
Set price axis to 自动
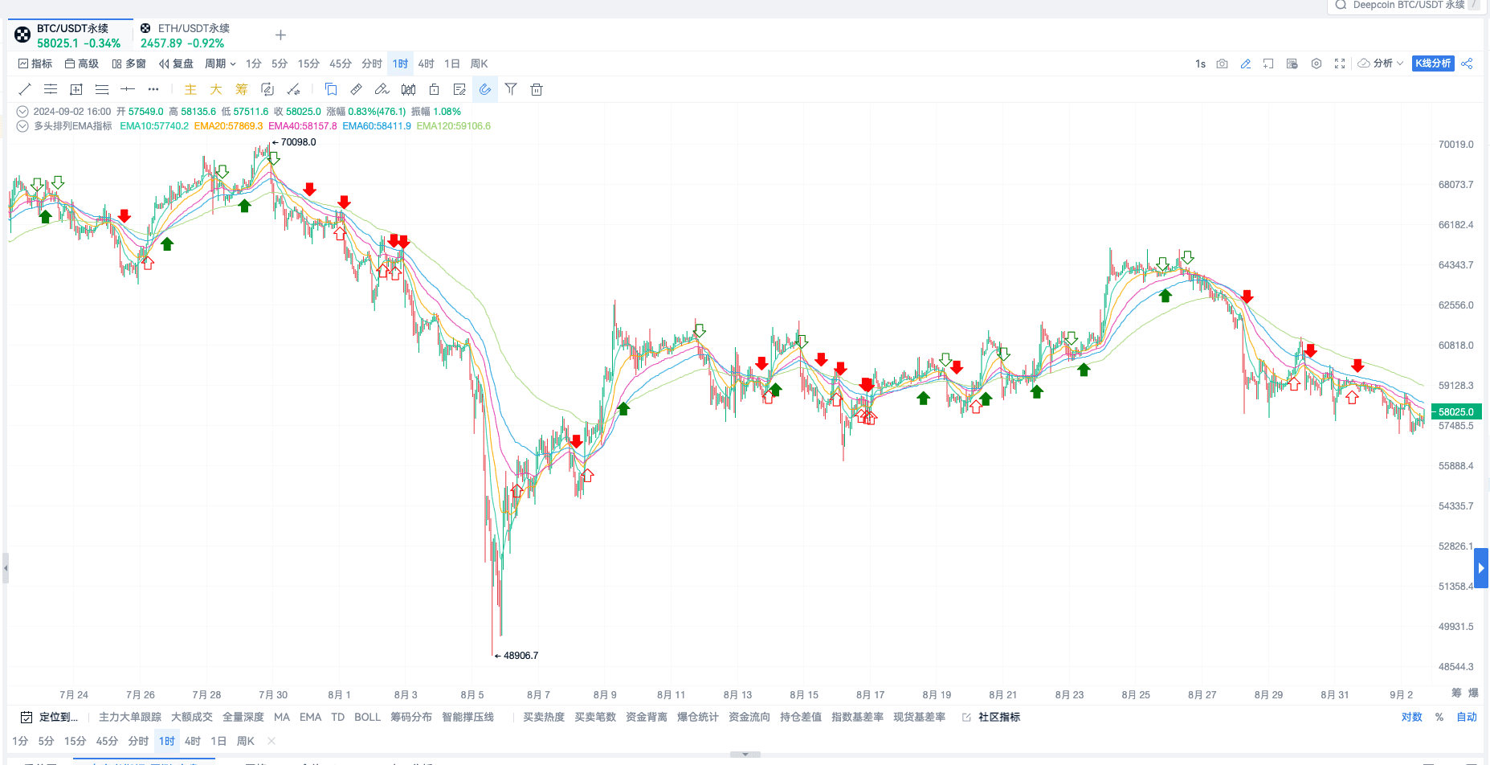1467,717
